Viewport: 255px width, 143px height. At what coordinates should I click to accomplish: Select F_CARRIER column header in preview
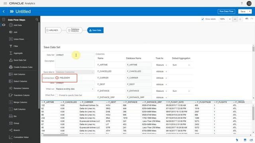(88, 102)
